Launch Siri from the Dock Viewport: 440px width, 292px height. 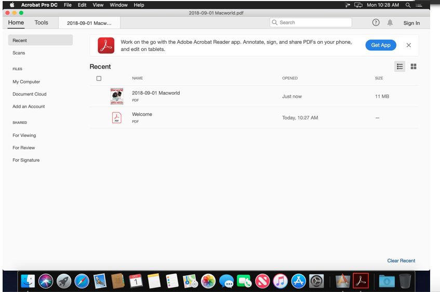46,281
